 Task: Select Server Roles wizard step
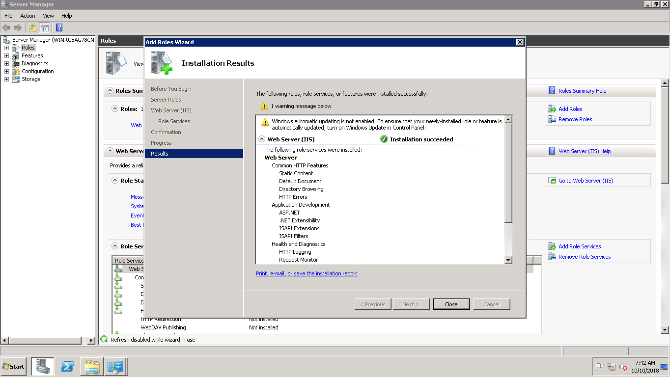point(166,100)
